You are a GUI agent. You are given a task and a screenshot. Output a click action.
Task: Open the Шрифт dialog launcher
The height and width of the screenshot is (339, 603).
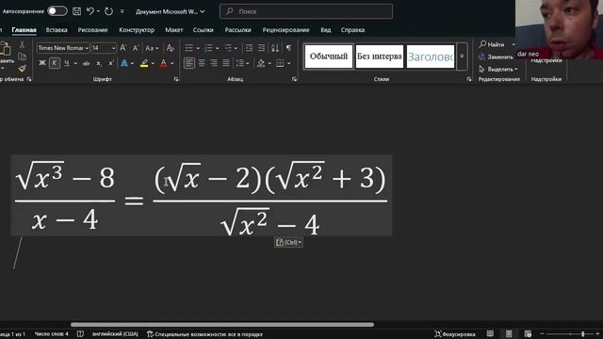176,79
